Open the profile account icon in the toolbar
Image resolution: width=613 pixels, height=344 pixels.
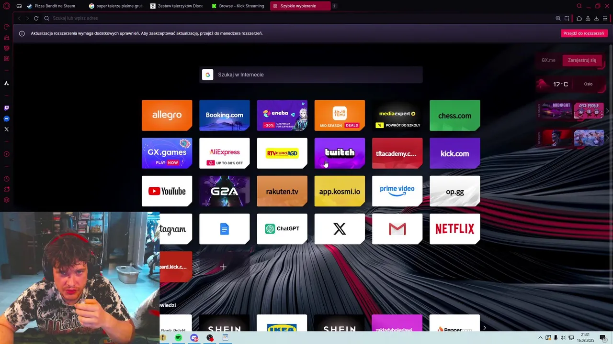[x=588, y=18]
